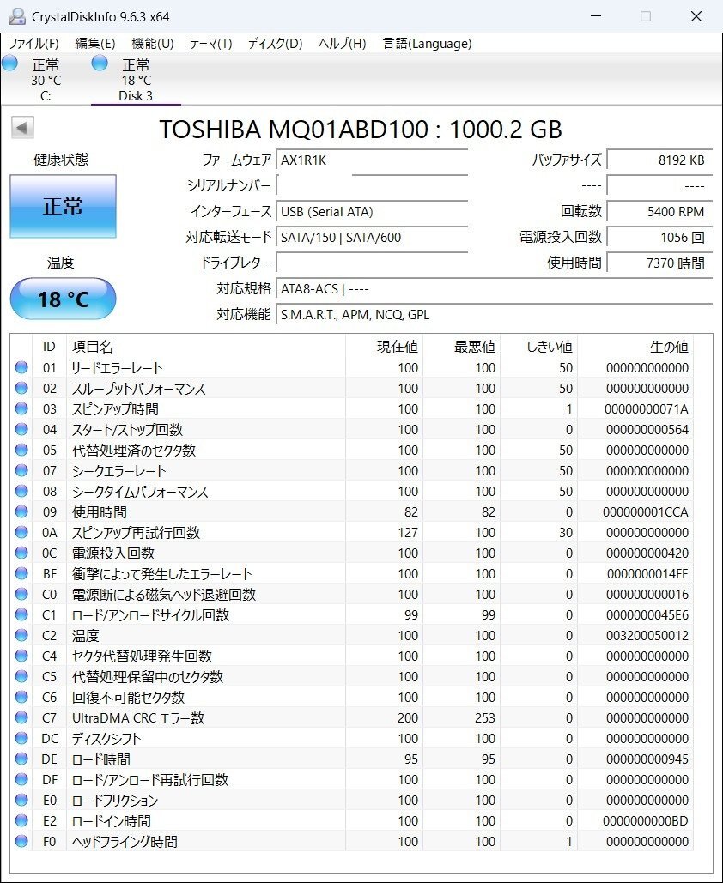The height and width of the screenshot is (883, 723).
Task: Click status orb in row F0 ヘッドフライング時間
Action: [21, 841]
